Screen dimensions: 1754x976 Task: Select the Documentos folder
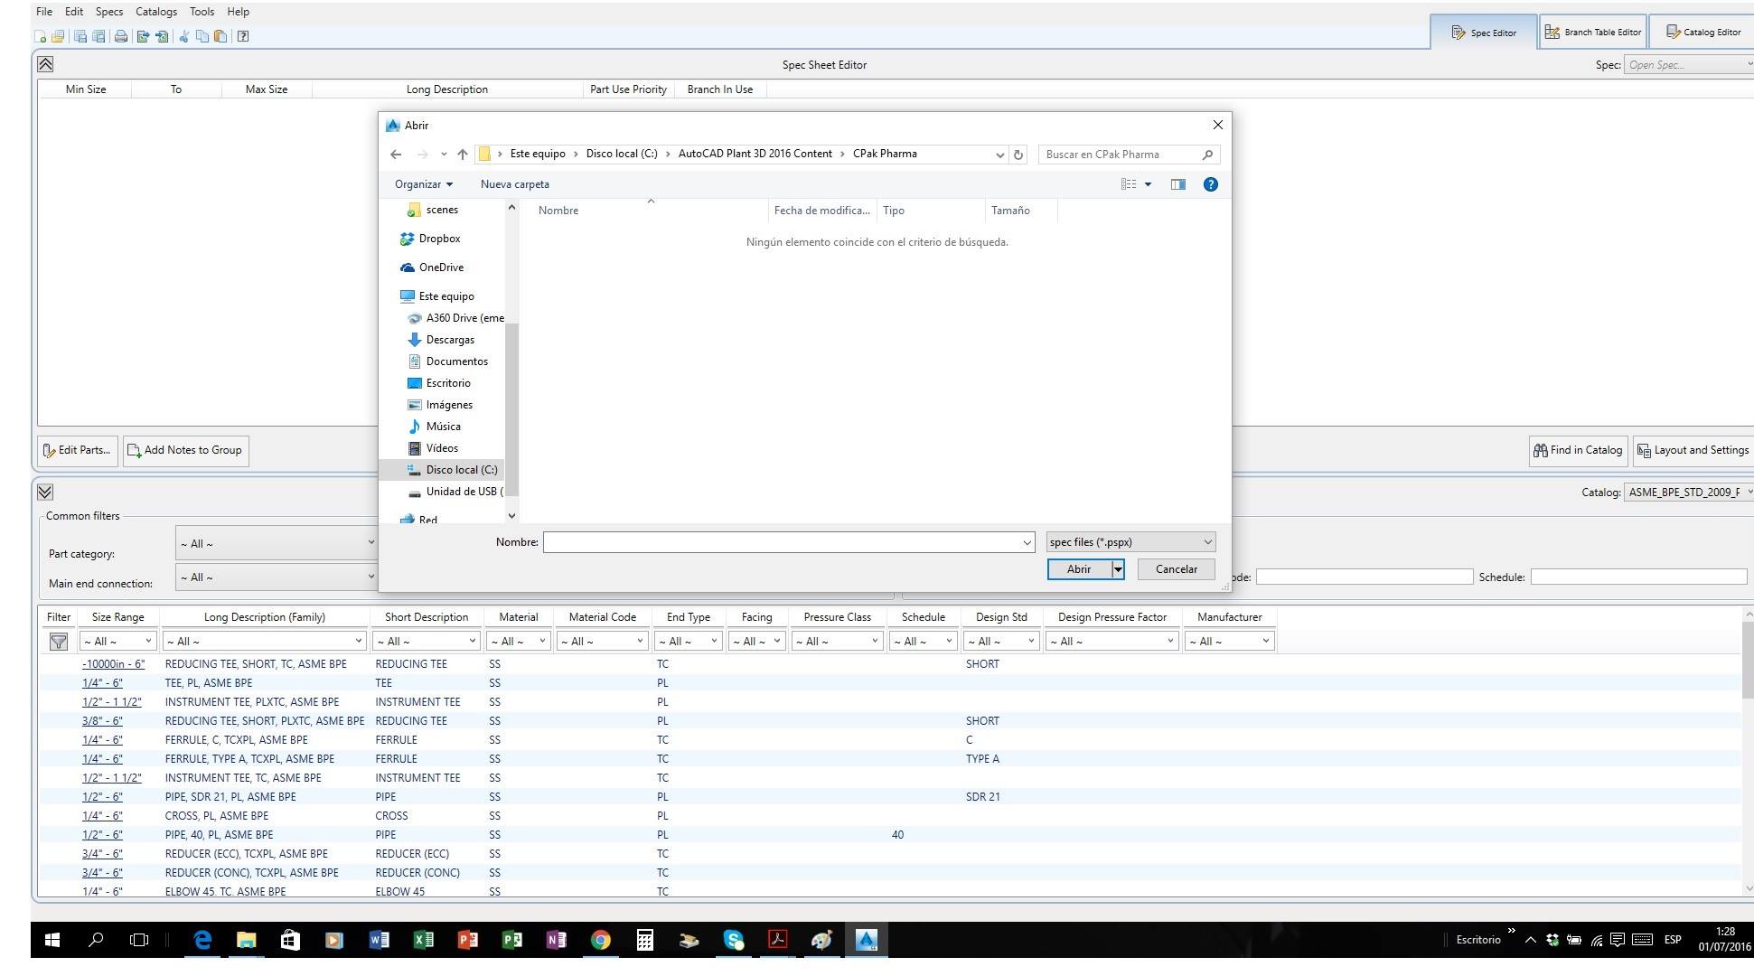[458, 361]
